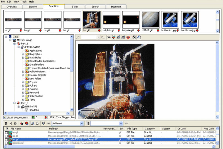The image size is (223, 149).
Task: Click the image viewer vertical scrollbar thumb
Action: tap(217, 78)
